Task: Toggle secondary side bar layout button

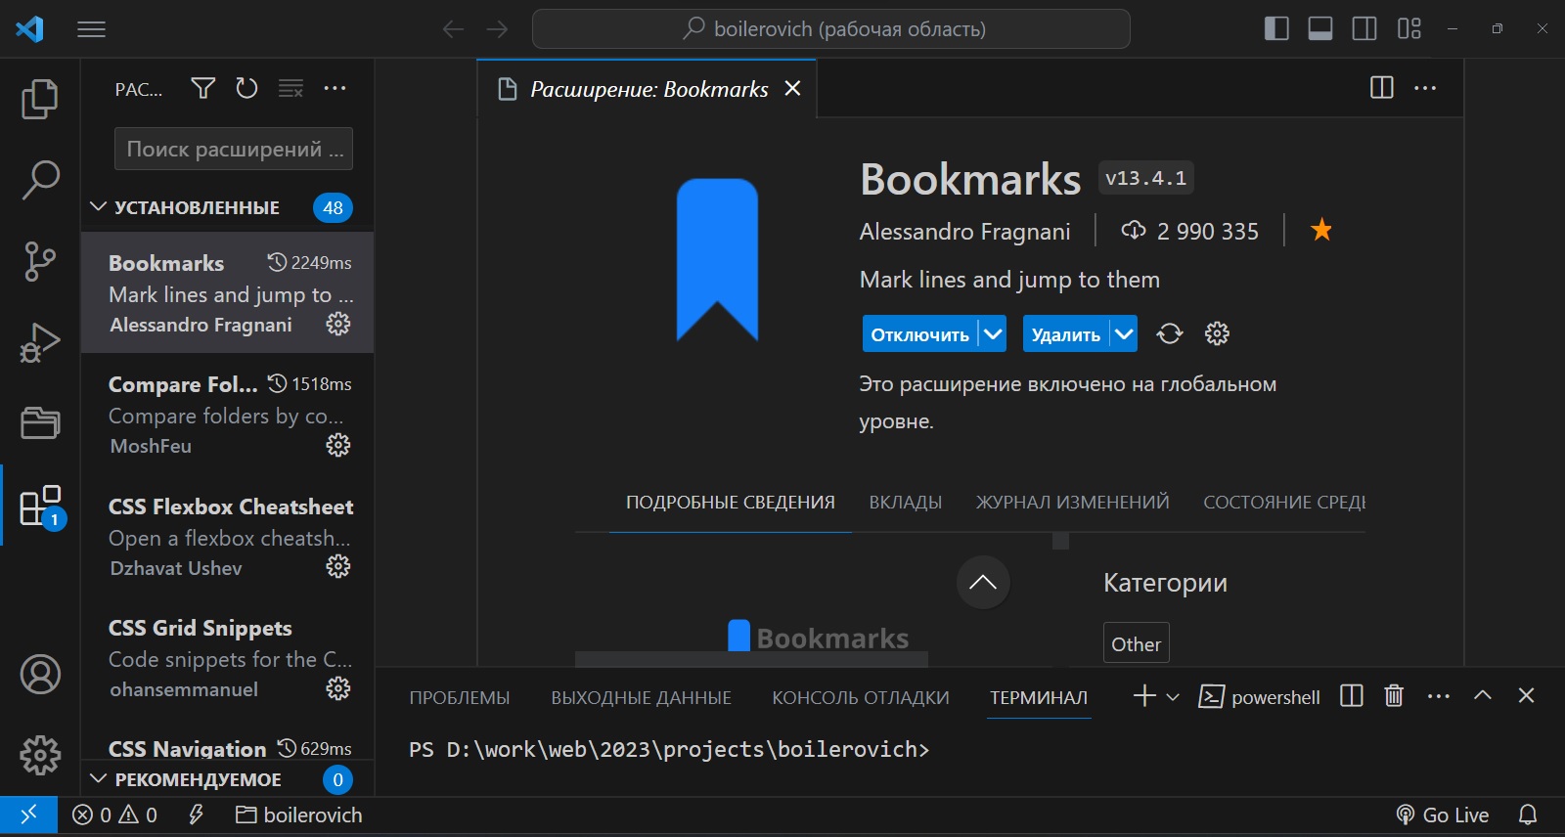Action: click(x=1364, y=28)
